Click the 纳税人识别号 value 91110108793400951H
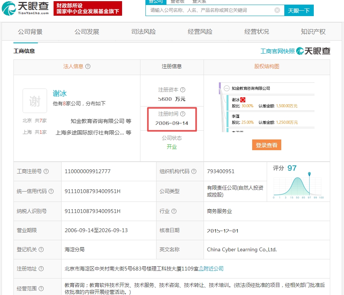This screenshot has height=295, width=344. click(x=93, y=211)
